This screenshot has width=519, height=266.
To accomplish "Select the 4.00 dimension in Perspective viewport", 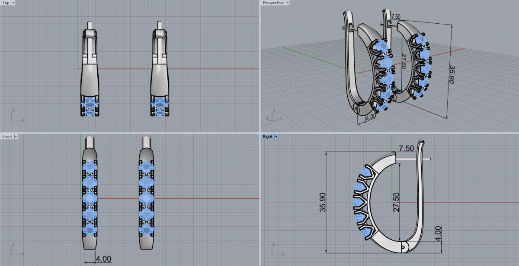I will (x=371, y=116).
